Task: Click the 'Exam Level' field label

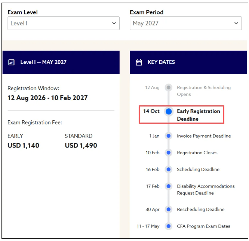Action: 22,12
